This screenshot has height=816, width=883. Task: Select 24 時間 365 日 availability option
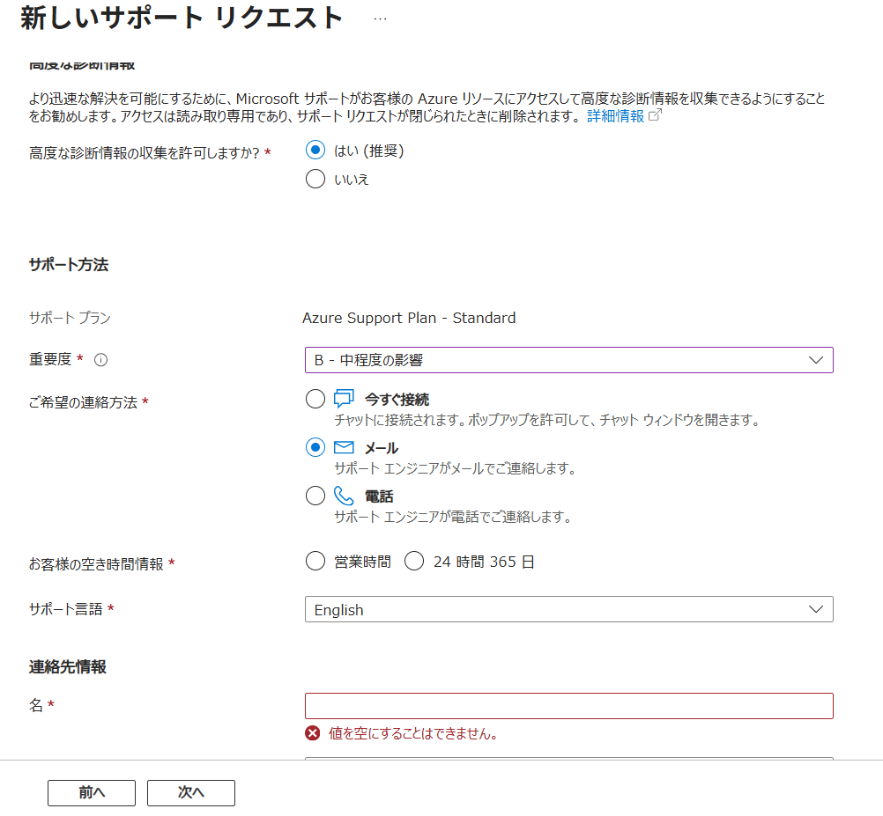(x=414, y=562)
